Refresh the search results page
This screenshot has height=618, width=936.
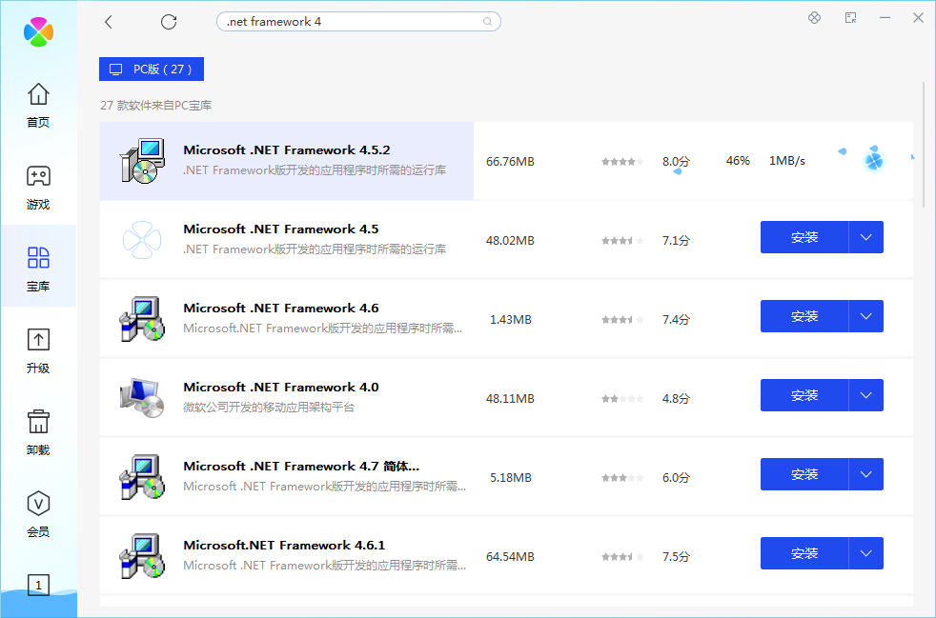tap(169, 22)
